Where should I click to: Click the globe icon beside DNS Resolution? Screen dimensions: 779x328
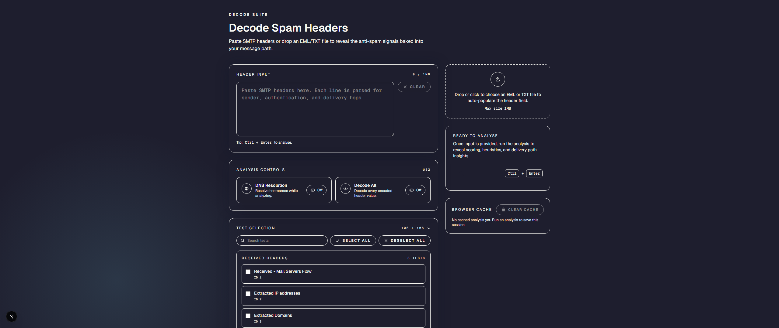point(246,189)
